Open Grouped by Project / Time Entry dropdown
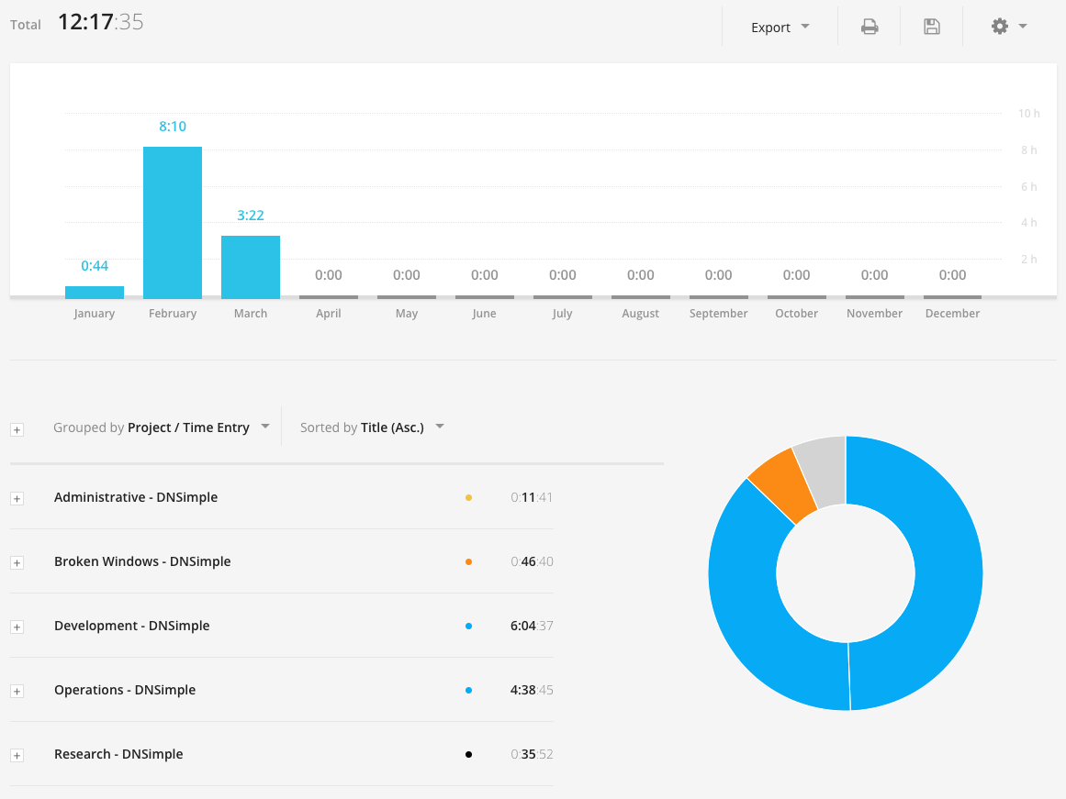The height and width of the screenshot is (799, 1066). pyautogui.click(x=162, y=427)
